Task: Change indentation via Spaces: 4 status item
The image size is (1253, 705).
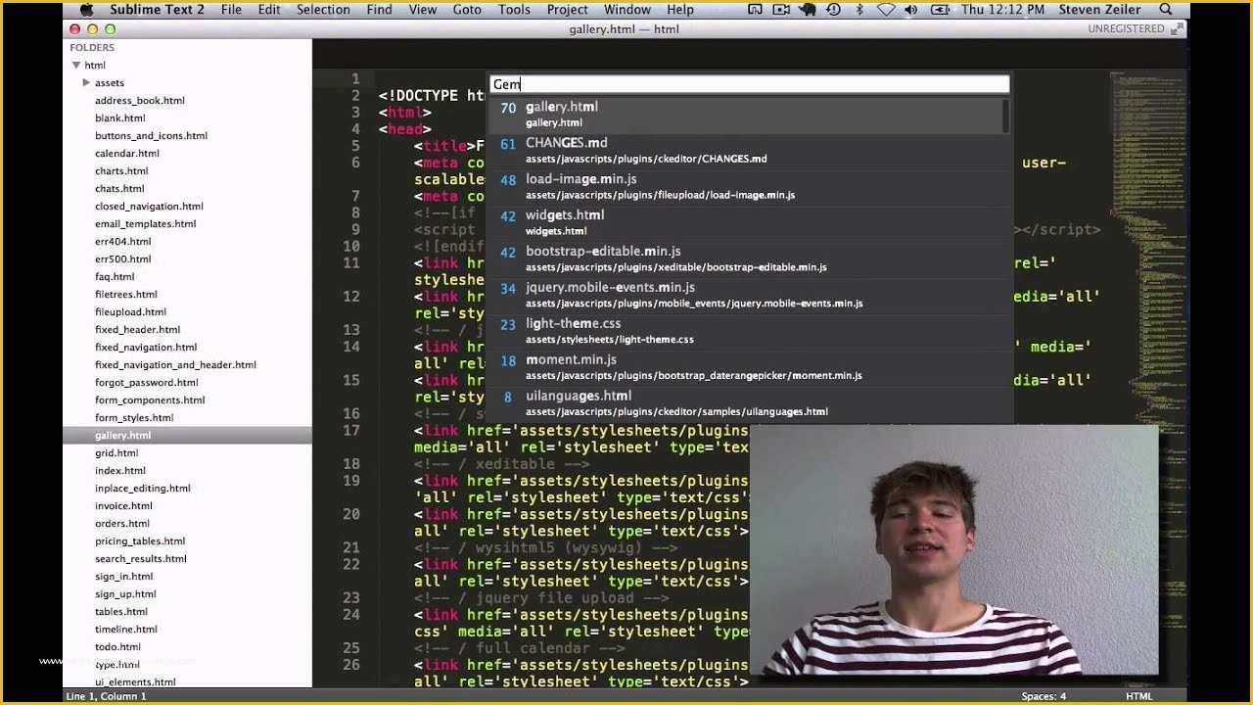Action: point(1044,696)
